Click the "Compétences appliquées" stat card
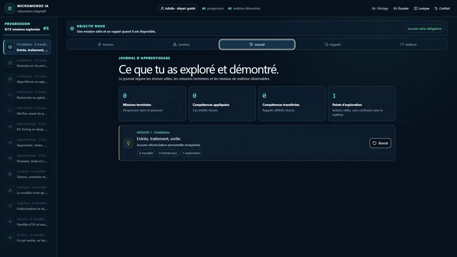 222,104
